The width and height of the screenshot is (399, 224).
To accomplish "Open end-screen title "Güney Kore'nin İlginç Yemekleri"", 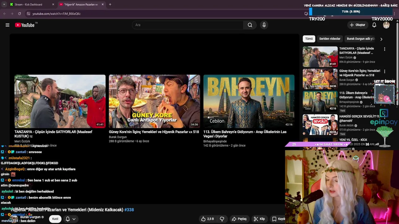I will (x=154, y=132).
